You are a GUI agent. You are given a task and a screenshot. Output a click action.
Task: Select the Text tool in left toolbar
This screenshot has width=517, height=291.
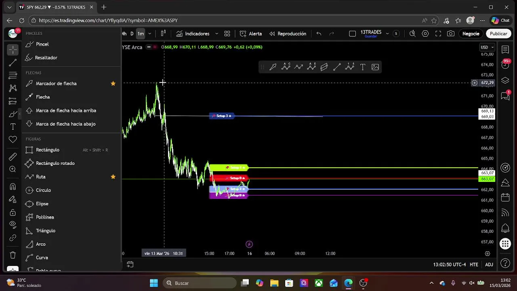click(13, 127)
